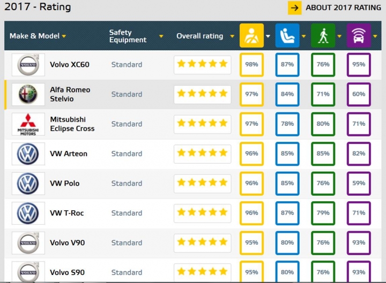
Task: Open the VW Polo model link
Action: [x=65, y=183]
